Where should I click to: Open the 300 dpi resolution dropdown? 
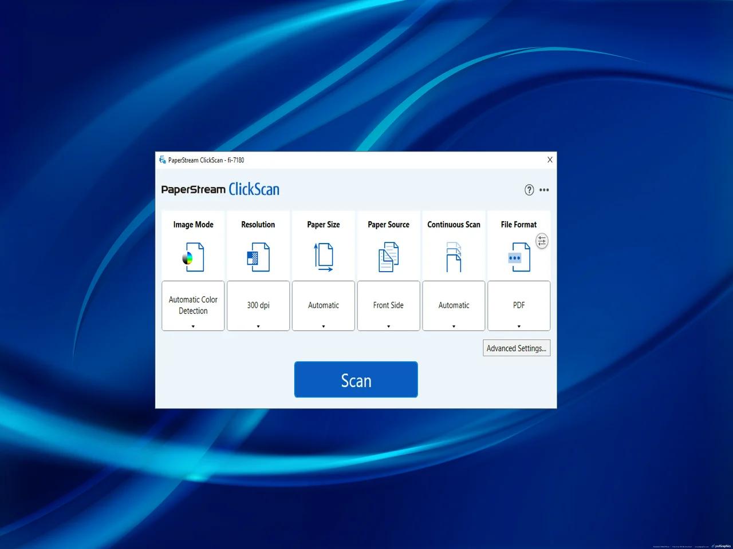[x=258, y=306]
